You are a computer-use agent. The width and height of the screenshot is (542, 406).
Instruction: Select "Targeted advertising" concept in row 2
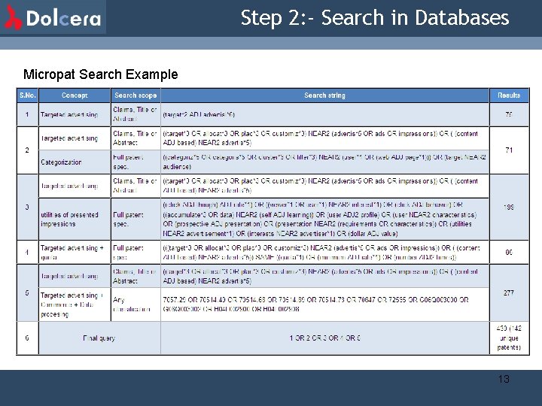pyautogui.click(x=75, y=138)
